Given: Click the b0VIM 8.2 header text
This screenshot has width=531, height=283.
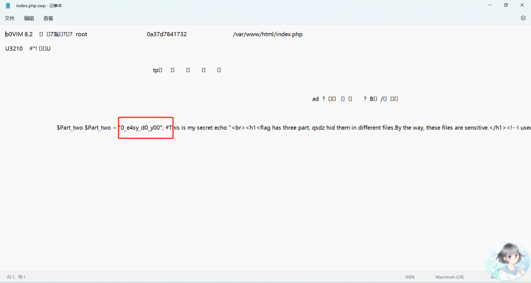Looking at the screenshot, I should [19, 34].
